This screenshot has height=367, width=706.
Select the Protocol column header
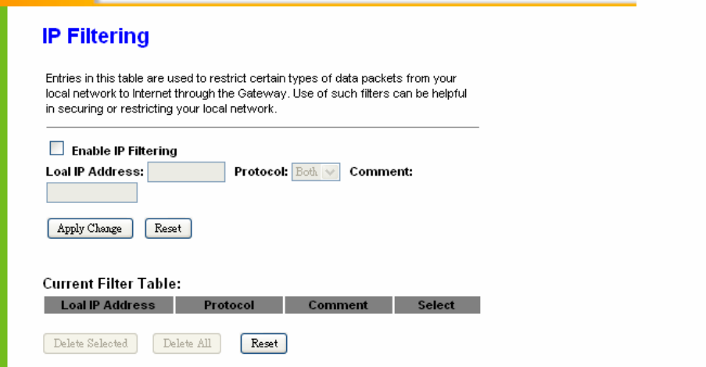pyautogui.click(x=229, y=305)
